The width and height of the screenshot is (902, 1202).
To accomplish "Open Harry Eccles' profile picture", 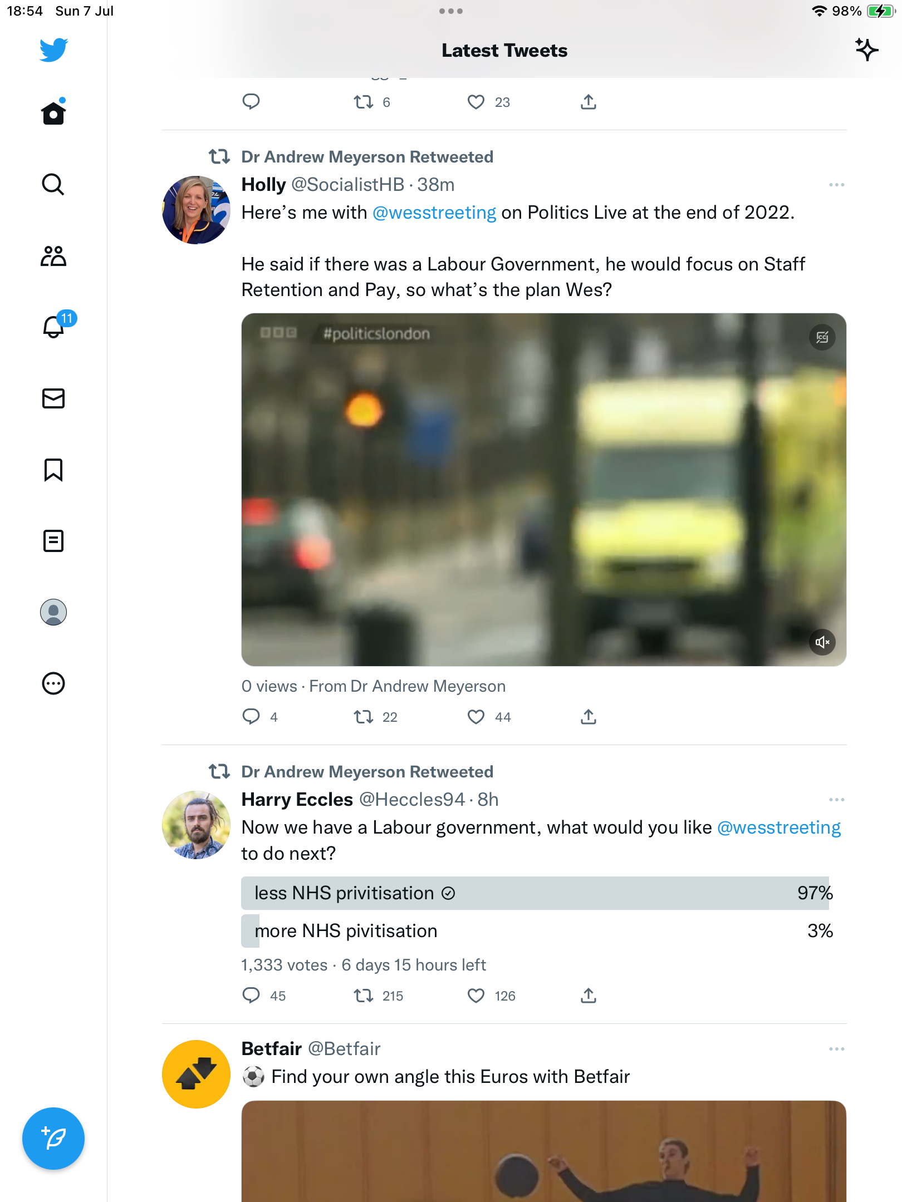I will click(x=196, y=825).
